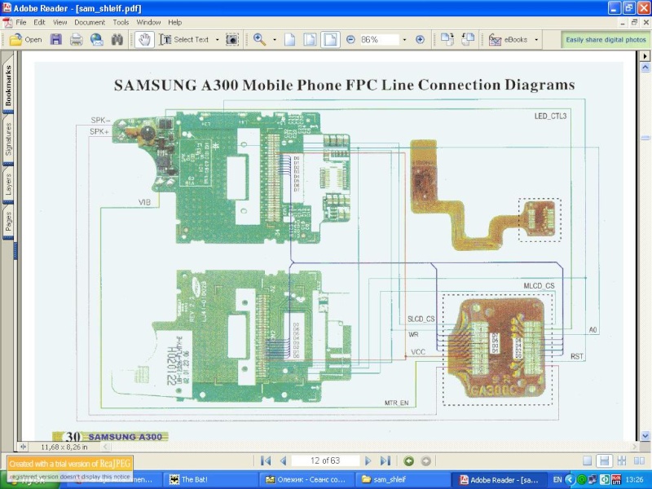Zoom in with the plus circle button
The width and height of the screenshot is (652, 489).
point(420,39)
